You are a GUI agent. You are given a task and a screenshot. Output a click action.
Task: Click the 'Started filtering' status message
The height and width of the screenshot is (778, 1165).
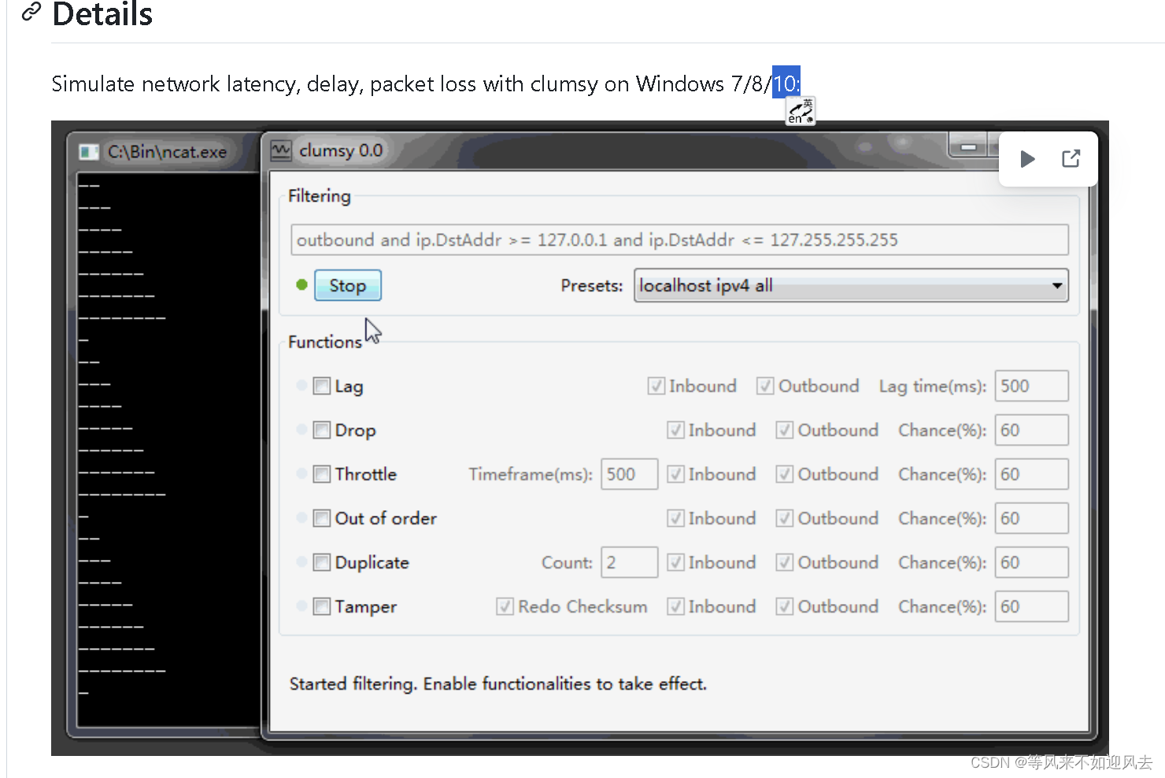point(498,684)
